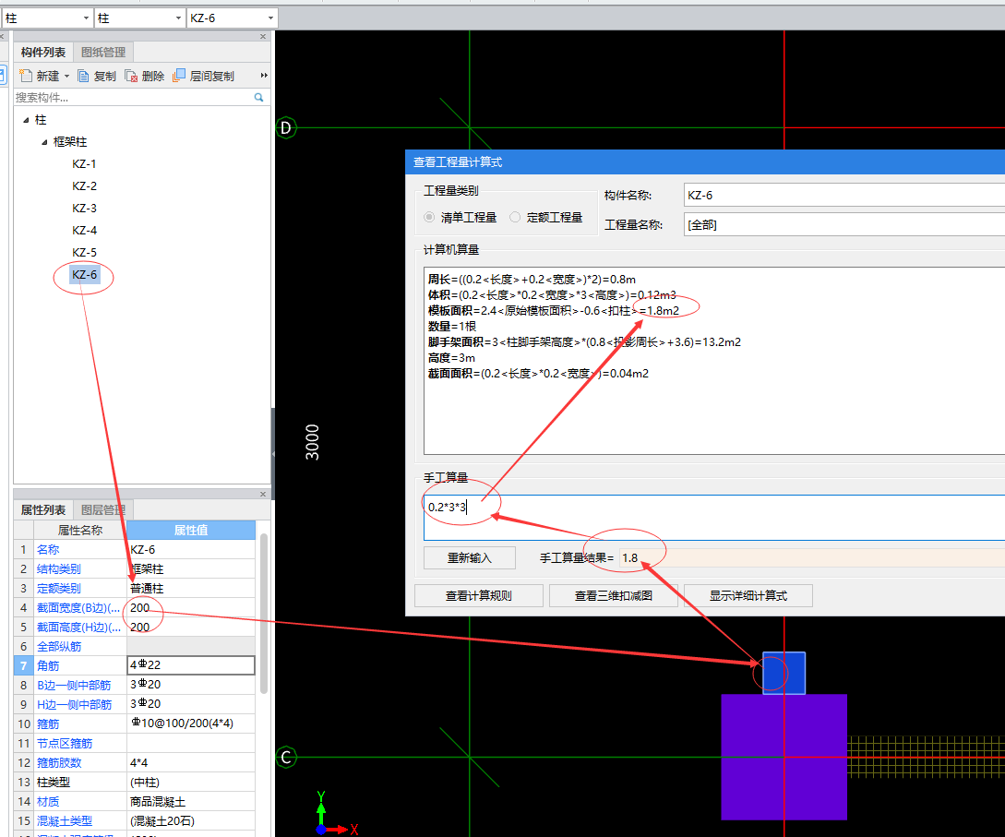Click the 箍筋 value 10@100/200(4*4)

click(x=191, y=723)
